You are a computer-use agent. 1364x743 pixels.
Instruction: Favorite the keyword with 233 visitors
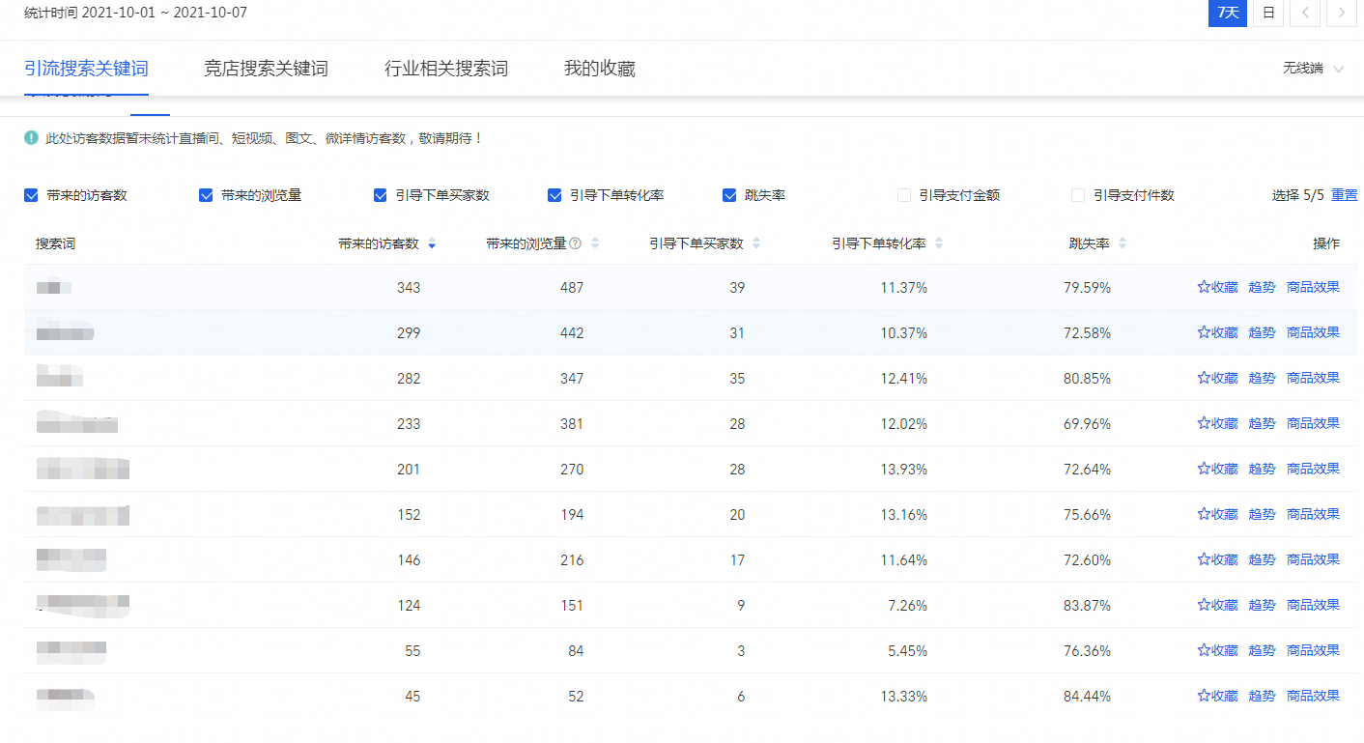(1217, 423)
